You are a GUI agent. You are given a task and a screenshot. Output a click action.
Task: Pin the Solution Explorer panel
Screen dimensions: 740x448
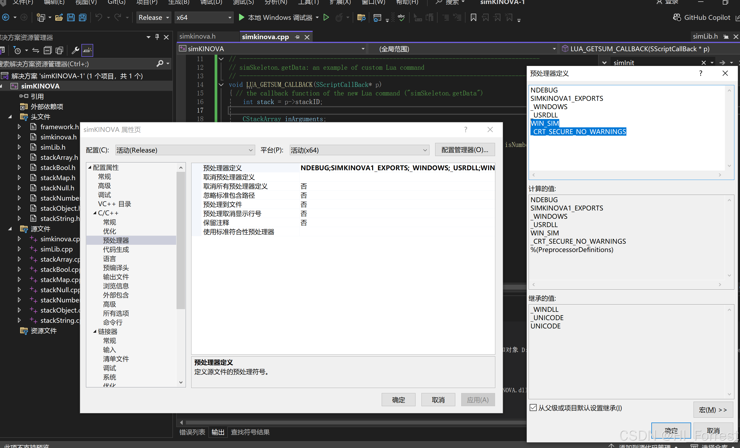157,37
